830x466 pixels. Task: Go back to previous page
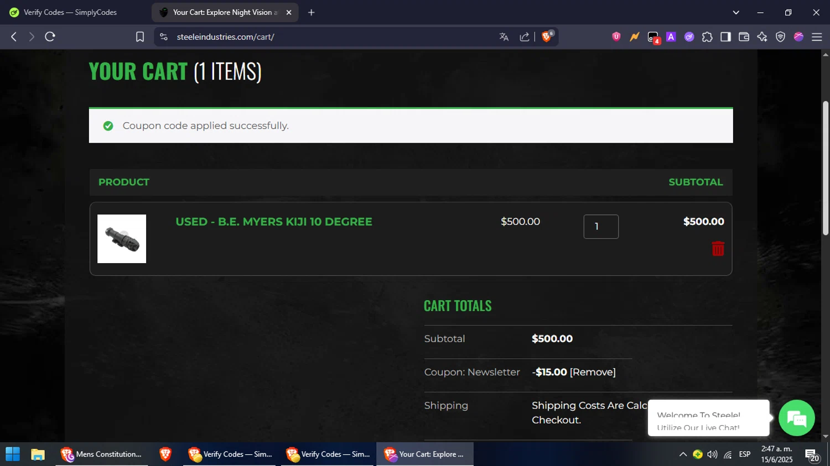point(14,37)
